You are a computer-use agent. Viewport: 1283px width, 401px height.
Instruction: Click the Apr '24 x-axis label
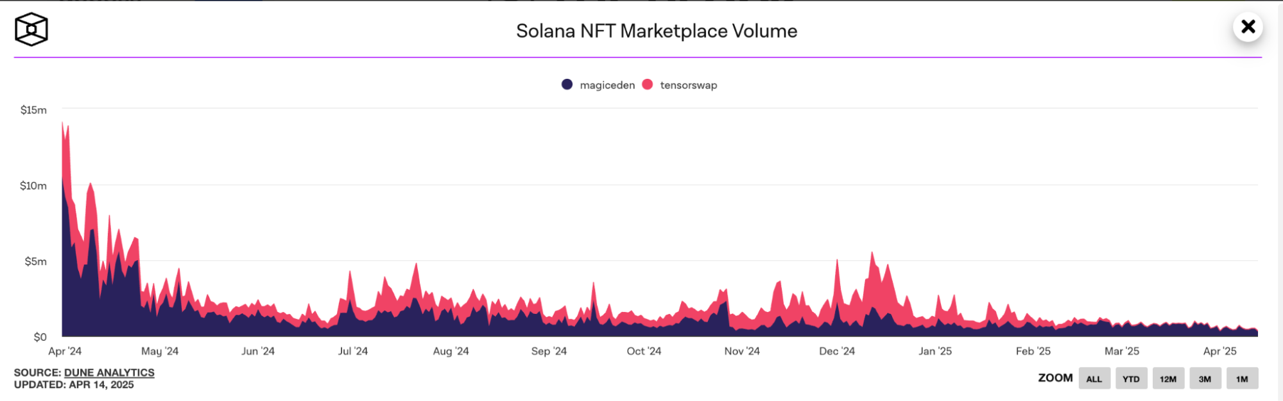pyautogui.click(x=65, y=351)
